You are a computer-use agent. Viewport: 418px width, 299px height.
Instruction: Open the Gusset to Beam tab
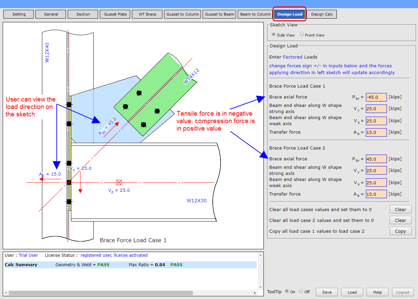219,14
